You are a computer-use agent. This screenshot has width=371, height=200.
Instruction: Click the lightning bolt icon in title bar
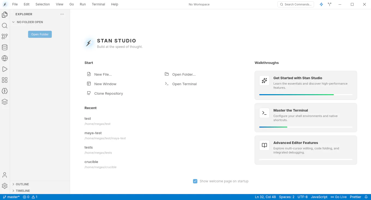click(321, 4)
